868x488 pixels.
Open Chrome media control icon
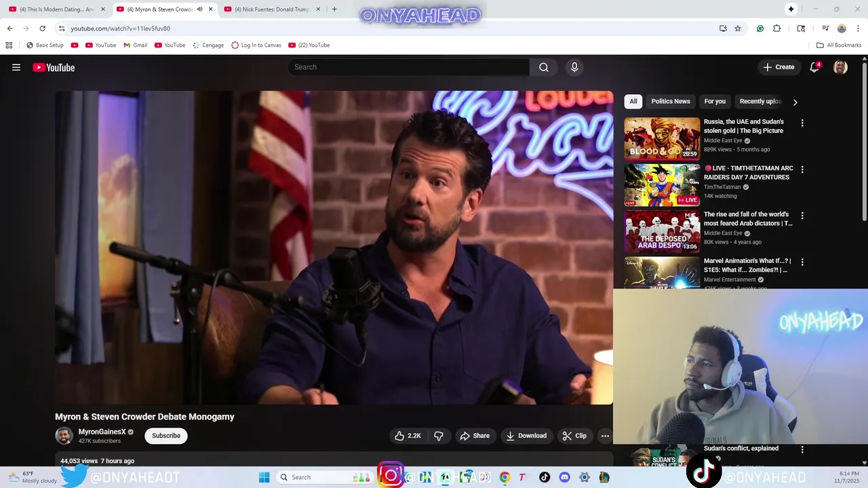[x=825, y=28]
